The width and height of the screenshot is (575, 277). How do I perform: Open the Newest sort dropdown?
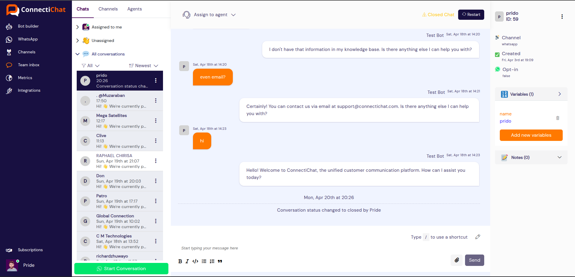pyautogui.click(x=144, y=66)
